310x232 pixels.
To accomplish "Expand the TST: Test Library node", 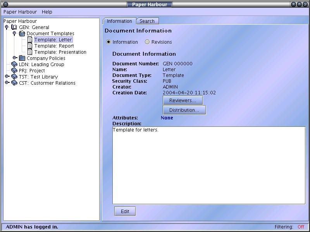I will click(7, 76).
